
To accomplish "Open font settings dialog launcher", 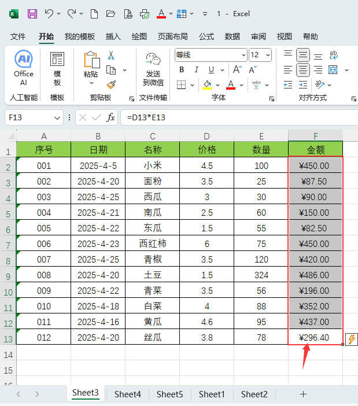I will 272,99.
